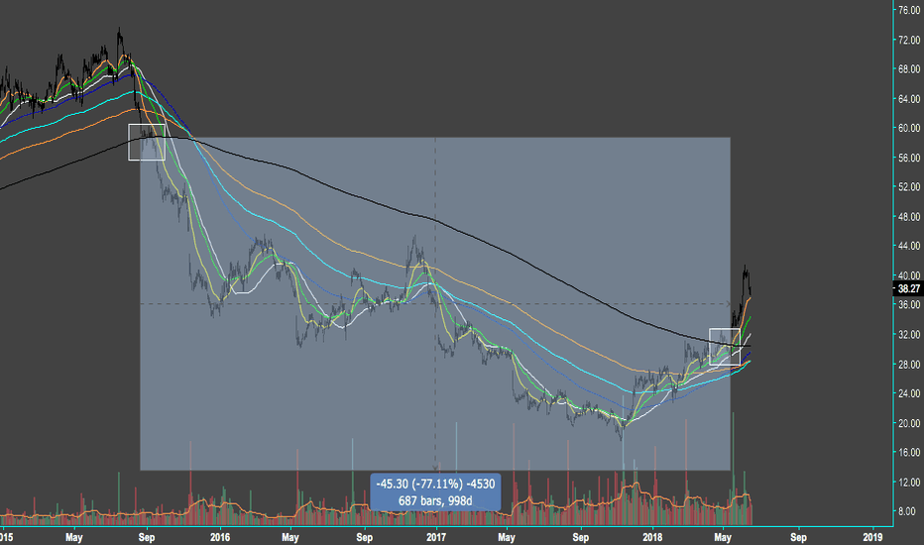Image resolution: width=924 pixels, height=545 pixels.
Task: Click the 2018 label on time axis
Action: (652, 537)
